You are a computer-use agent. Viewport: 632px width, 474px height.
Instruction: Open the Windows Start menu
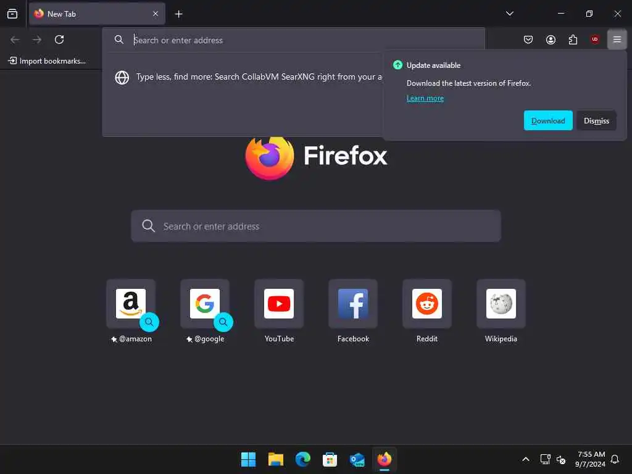click(x=248, y=459)
